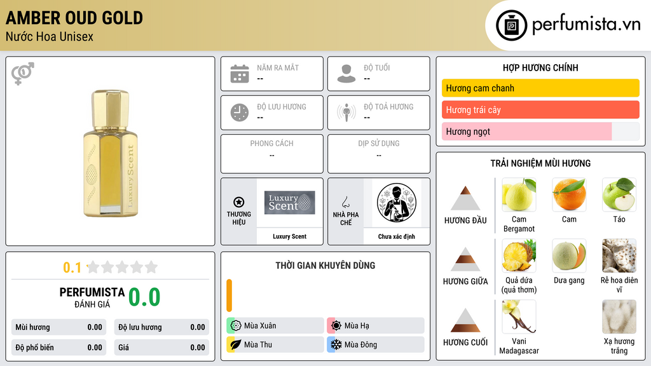Click the person icon for Độ tuổi

point(346,74)
